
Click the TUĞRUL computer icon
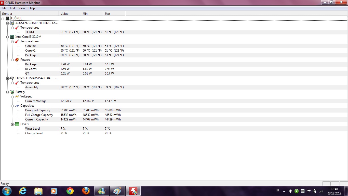[7, 18]
